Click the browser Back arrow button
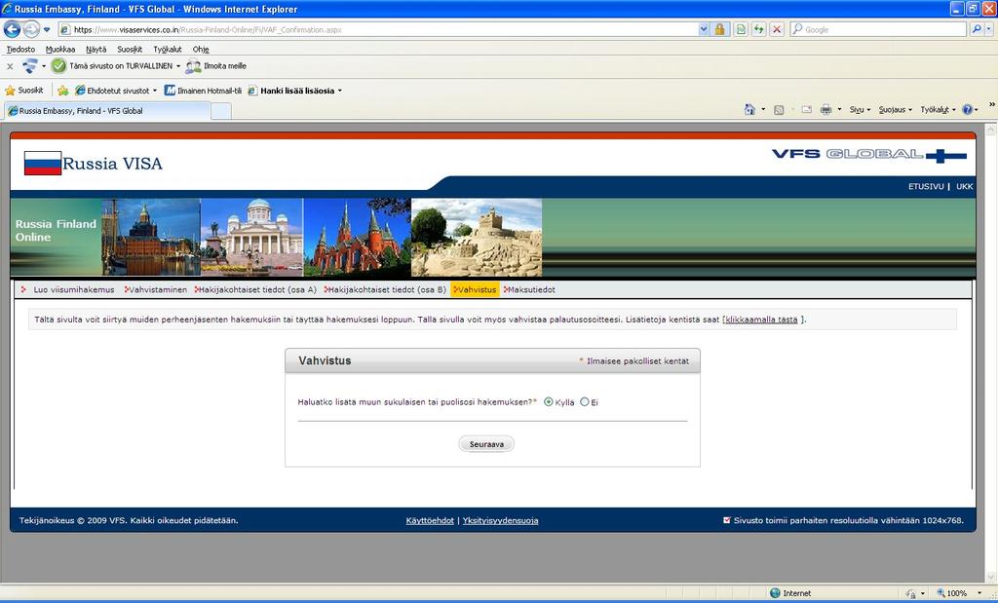The image size is (998, 603). click(x=12, y=29)
